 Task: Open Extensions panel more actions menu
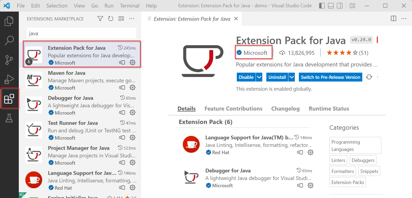(x=132, y=19)
